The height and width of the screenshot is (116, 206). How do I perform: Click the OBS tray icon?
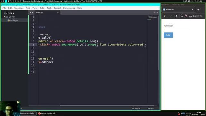[180, 113]
